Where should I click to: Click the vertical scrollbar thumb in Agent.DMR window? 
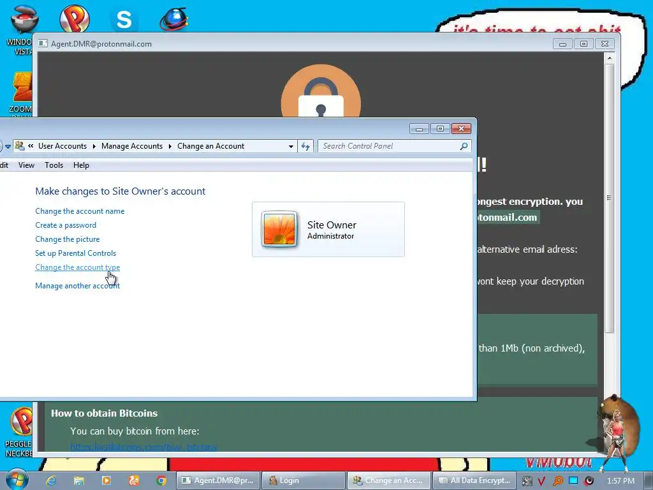coord(609,198)
